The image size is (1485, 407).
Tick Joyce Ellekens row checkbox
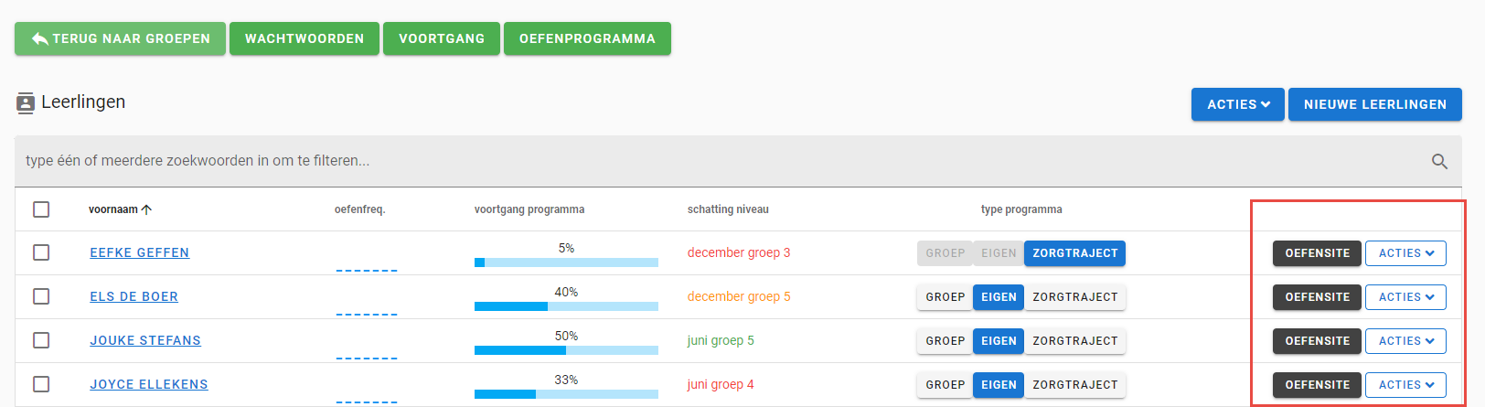pos(41,384)
